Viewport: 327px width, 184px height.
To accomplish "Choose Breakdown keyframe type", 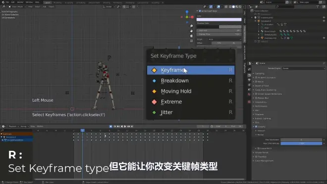I will [191, 81].
